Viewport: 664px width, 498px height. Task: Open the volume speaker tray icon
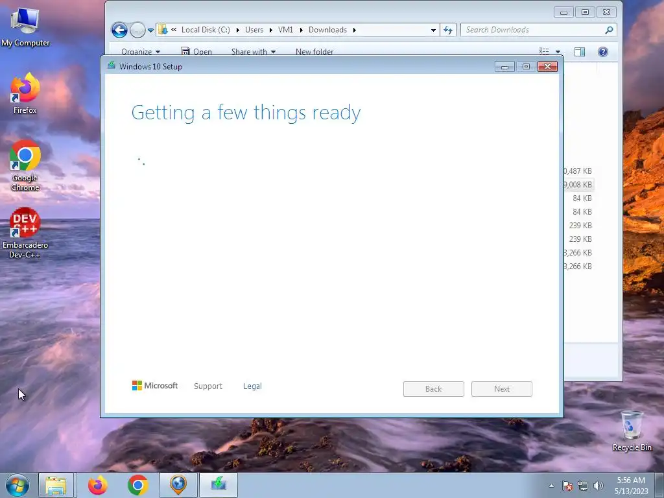click(599, 486)
